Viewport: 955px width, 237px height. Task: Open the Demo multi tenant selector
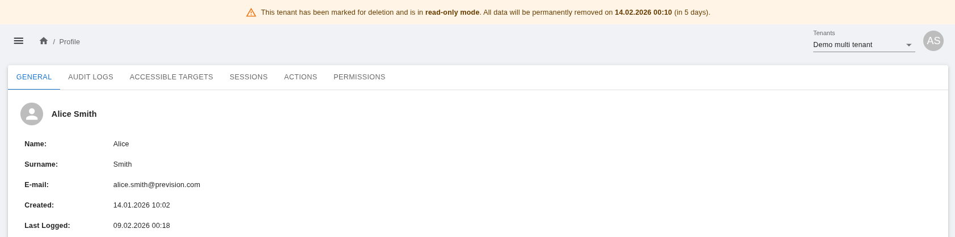point(856,45)
